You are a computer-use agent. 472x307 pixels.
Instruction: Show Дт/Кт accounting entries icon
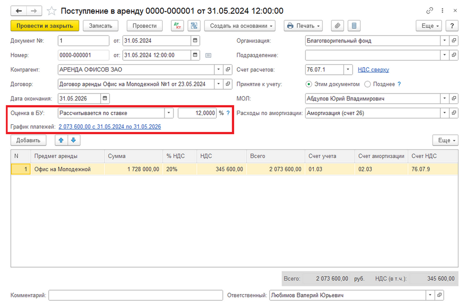(x=177, y=26)
